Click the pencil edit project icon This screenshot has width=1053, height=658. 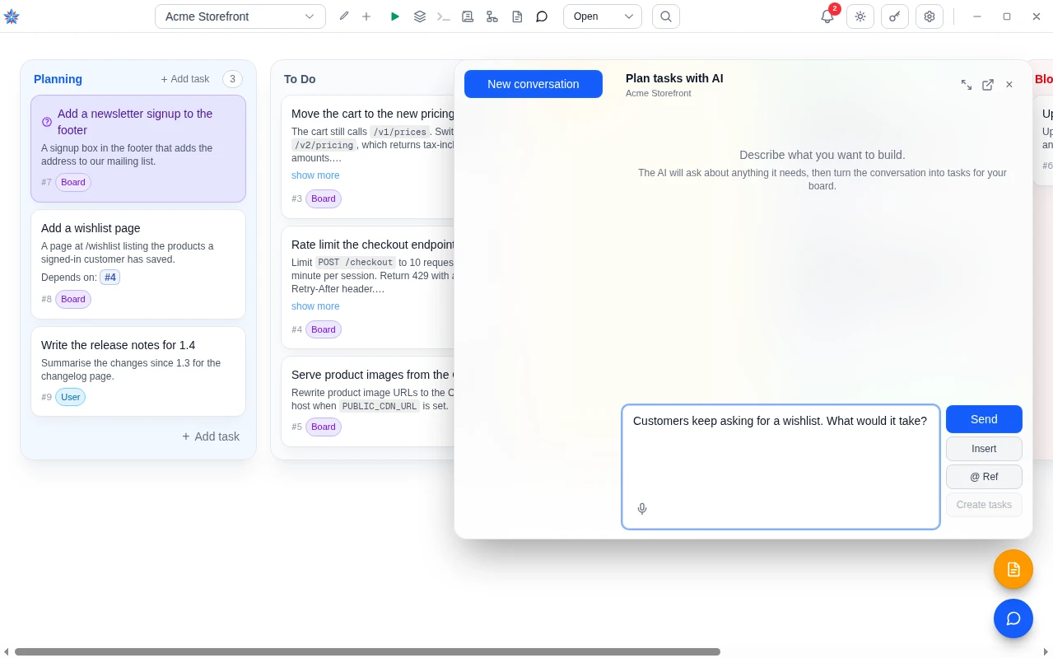344,16
